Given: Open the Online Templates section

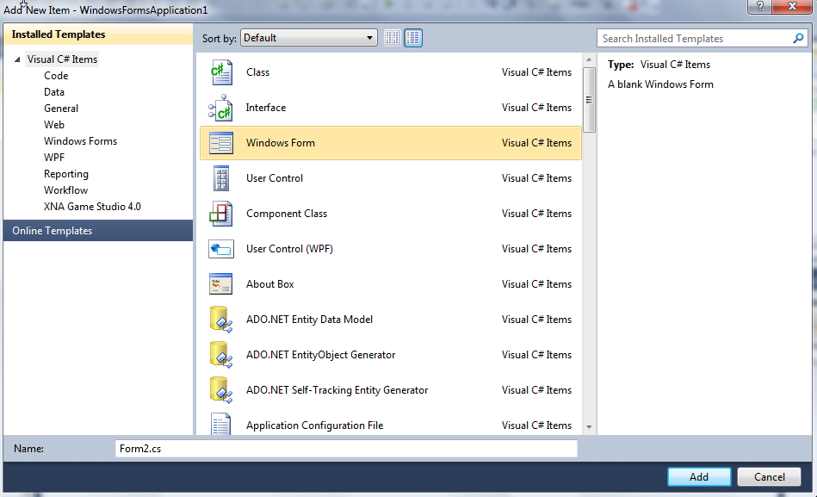Looking at the screenshot, I should click(98, 231).
